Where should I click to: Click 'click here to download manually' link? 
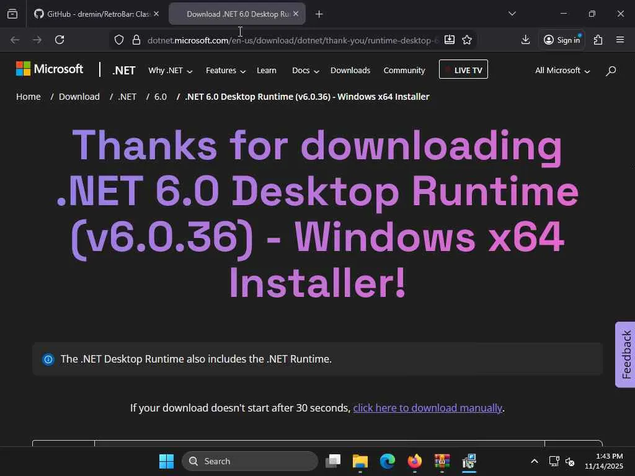click(428, 408)
